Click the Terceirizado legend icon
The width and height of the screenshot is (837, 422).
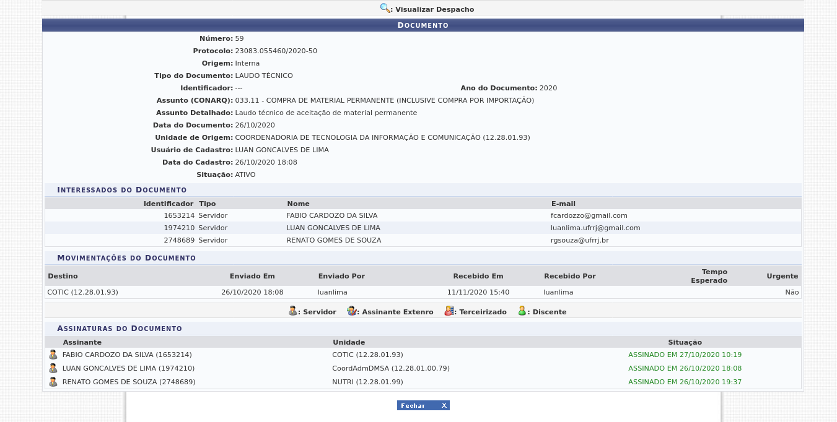point(449,311)
